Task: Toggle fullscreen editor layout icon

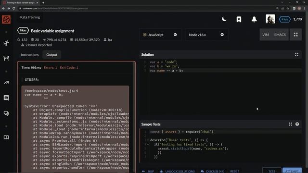Action: [x=295, y=35]
